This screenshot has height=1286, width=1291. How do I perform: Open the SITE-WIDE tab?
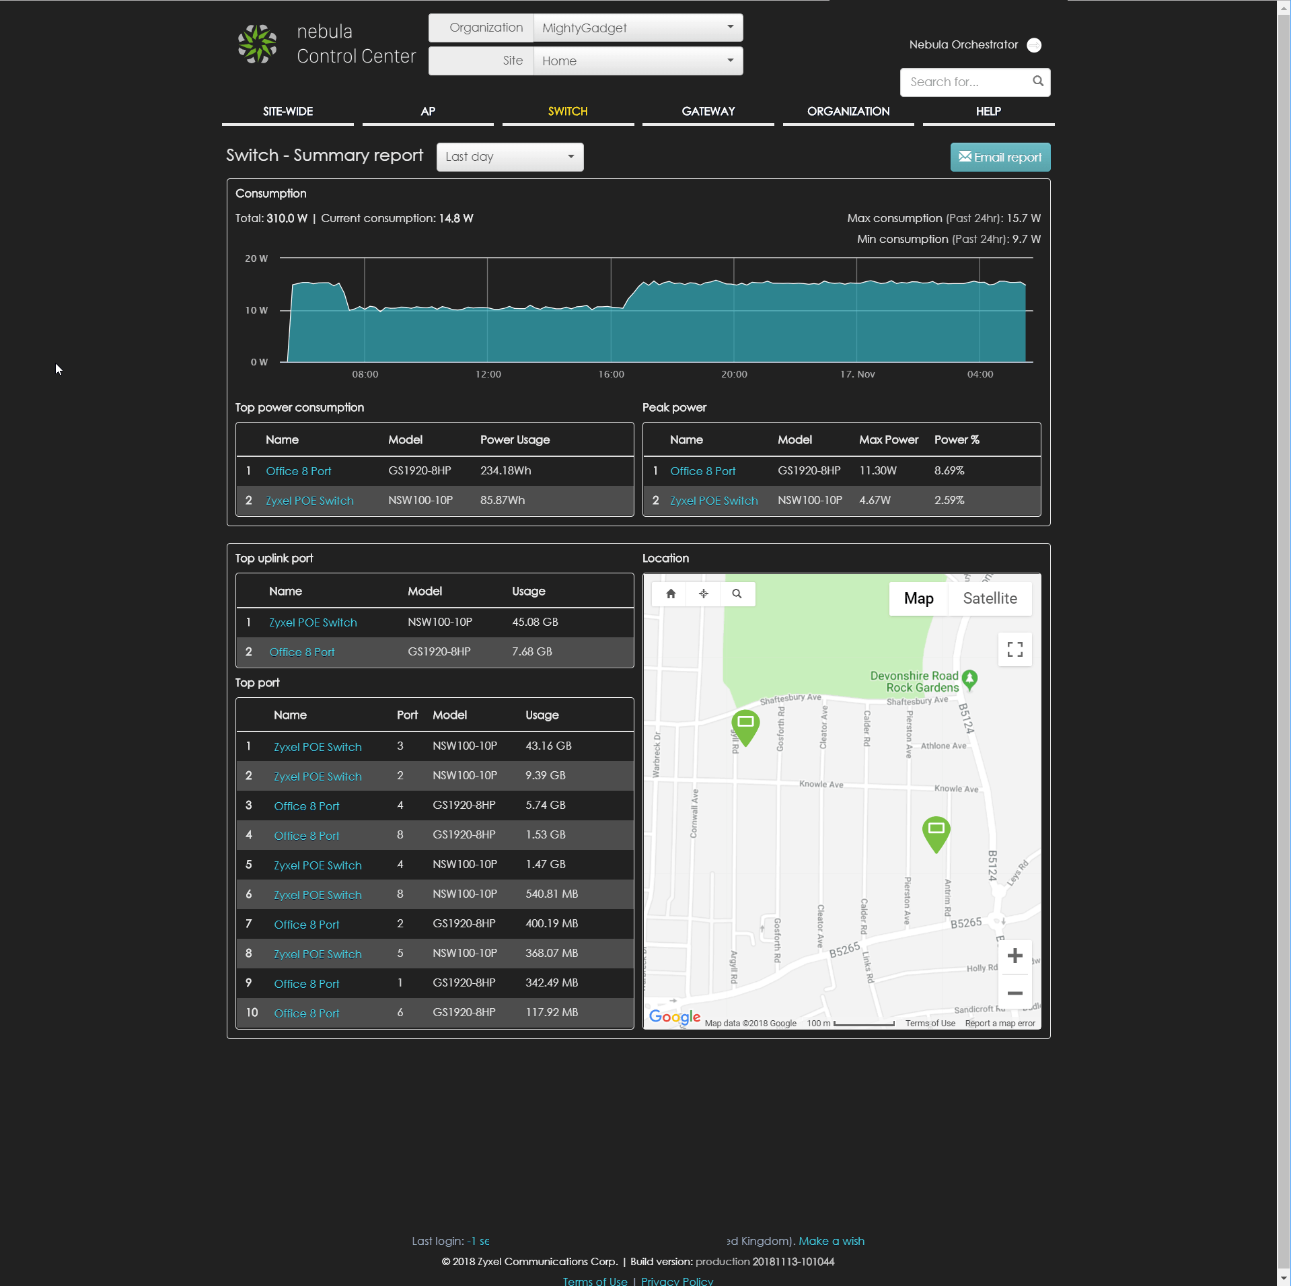[287, 112]
